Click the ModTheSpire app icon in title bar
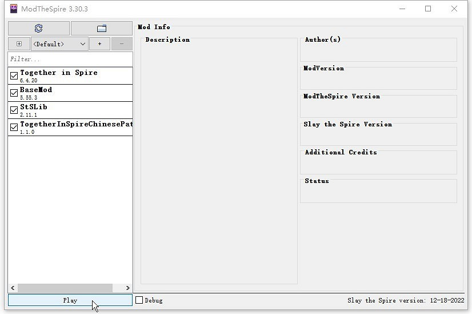This screenshot has height=314, width=472. point(14,9)
